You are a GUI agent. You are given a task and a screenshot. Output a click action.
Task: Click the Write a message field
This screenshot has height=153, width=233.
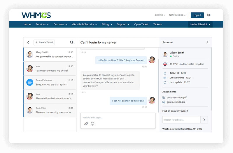point(118,118)
